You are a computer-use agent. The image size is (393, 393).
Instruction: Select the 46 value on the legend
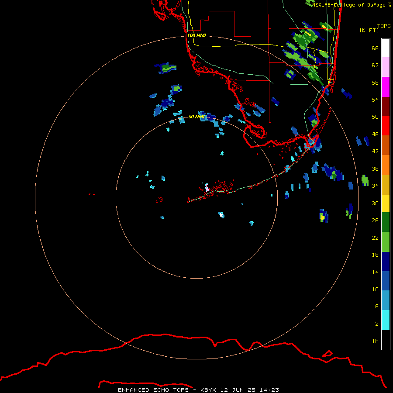pyautogui.click(x=375, y=134)
